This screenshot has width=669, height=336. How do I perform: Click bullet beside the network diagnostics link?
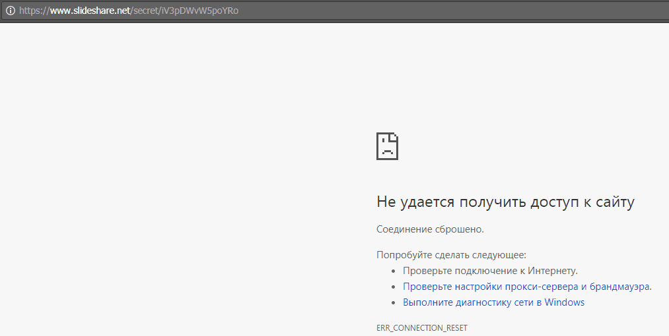(393, 302)
